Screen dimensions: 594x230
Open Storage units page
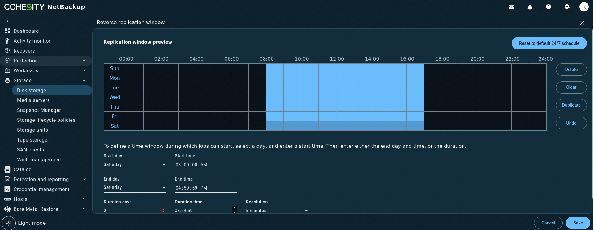pos(32,130)
